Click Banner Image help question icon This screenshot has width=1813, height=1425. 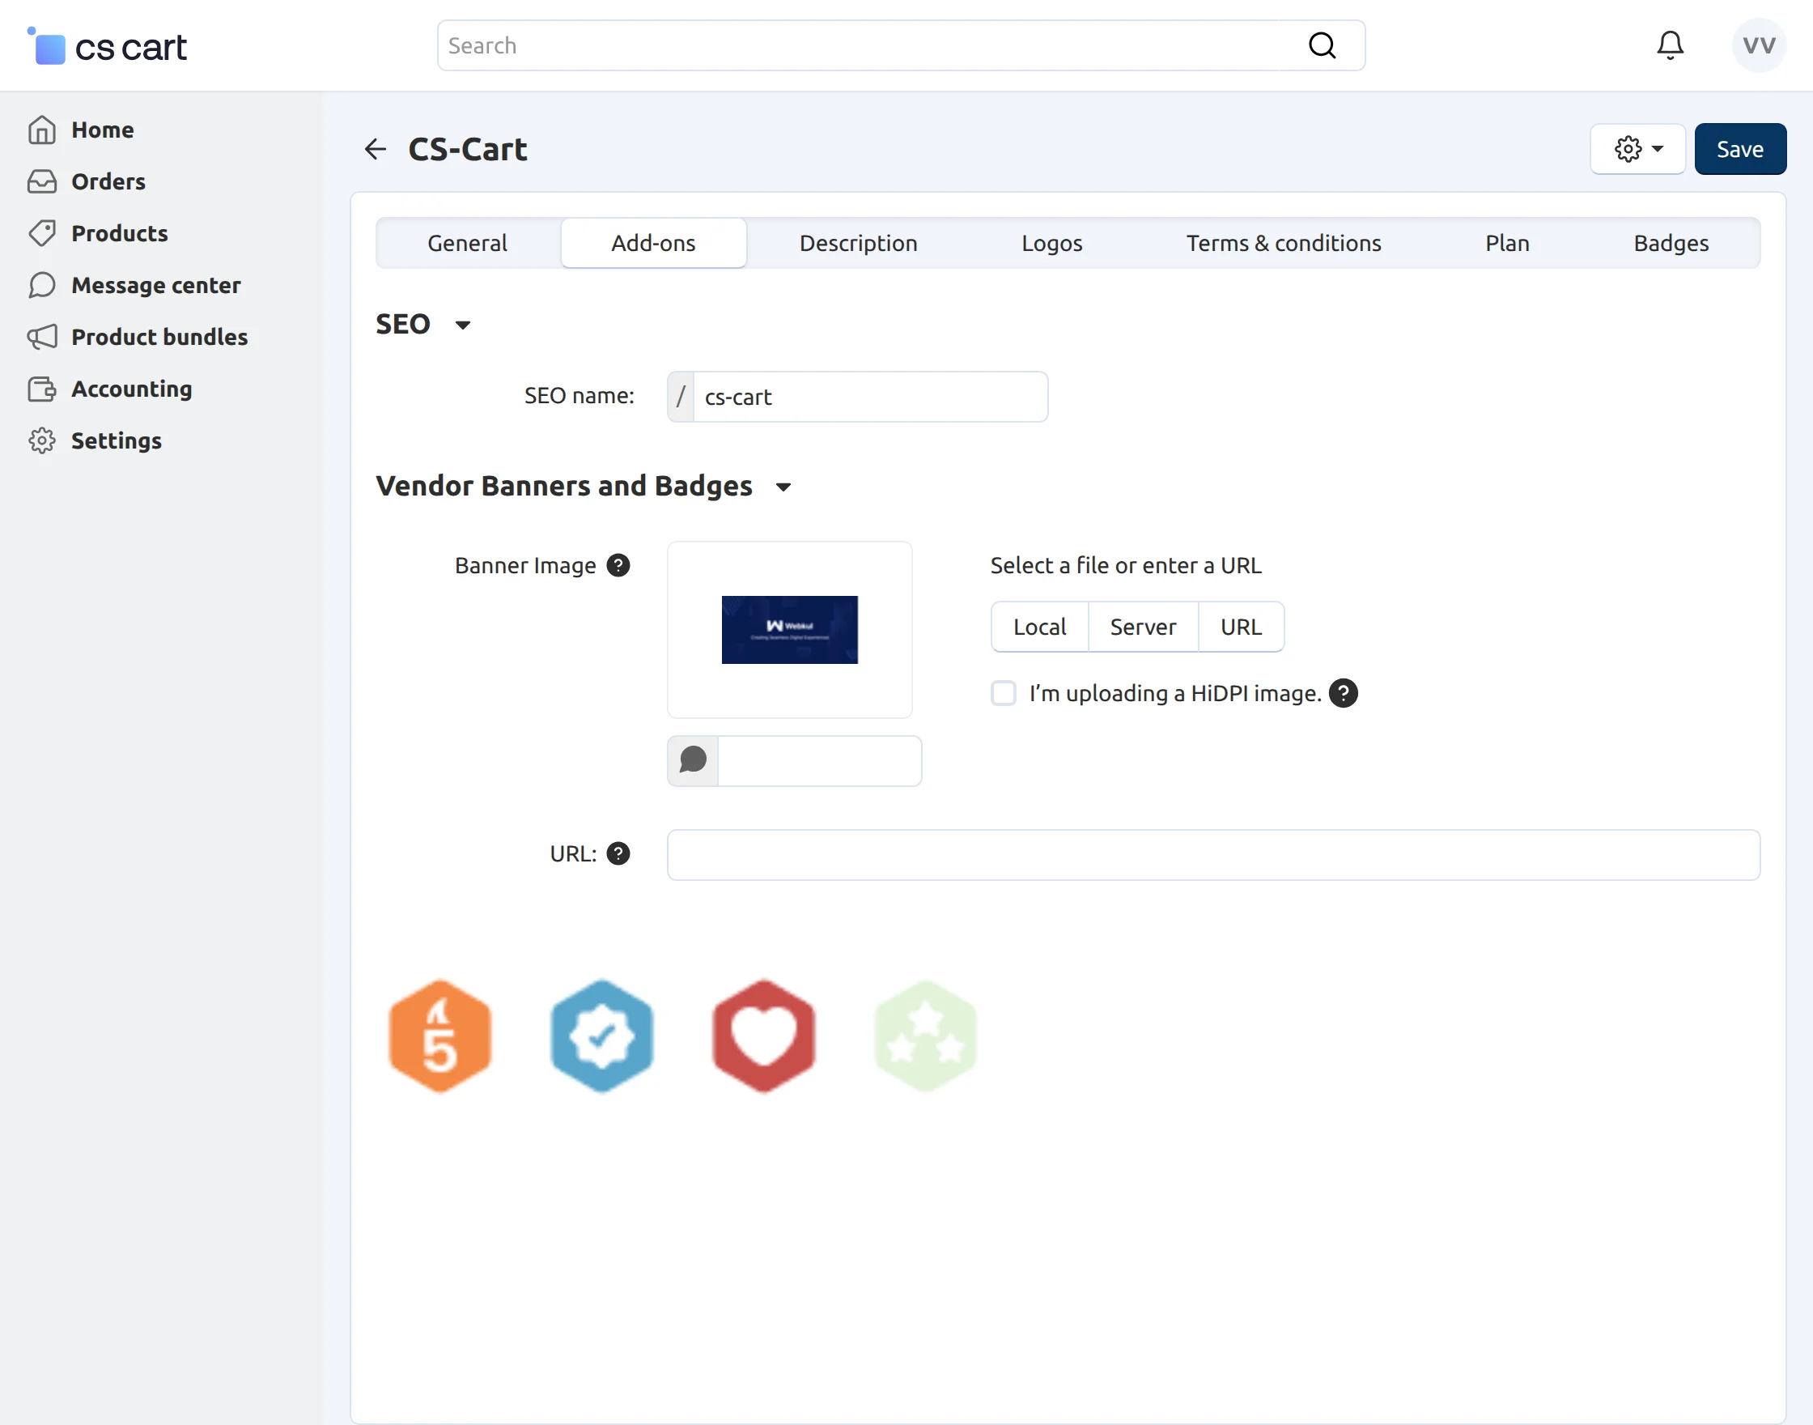[x=618, y=566]
